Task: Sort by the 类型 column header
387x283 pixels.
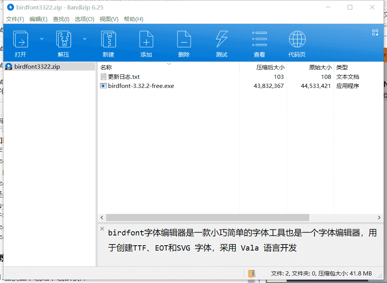Action: click(359, 67)
